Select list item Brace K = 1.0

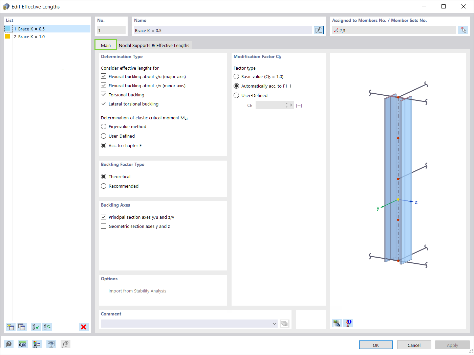click(x=47, y=37)
